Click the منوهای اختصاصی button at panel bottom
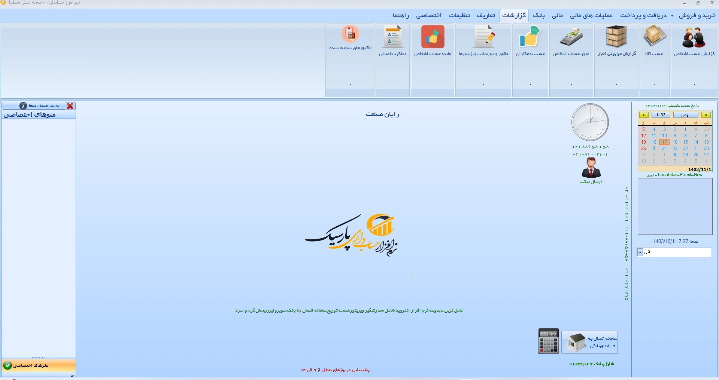719x380 pixels. point(39,365)
